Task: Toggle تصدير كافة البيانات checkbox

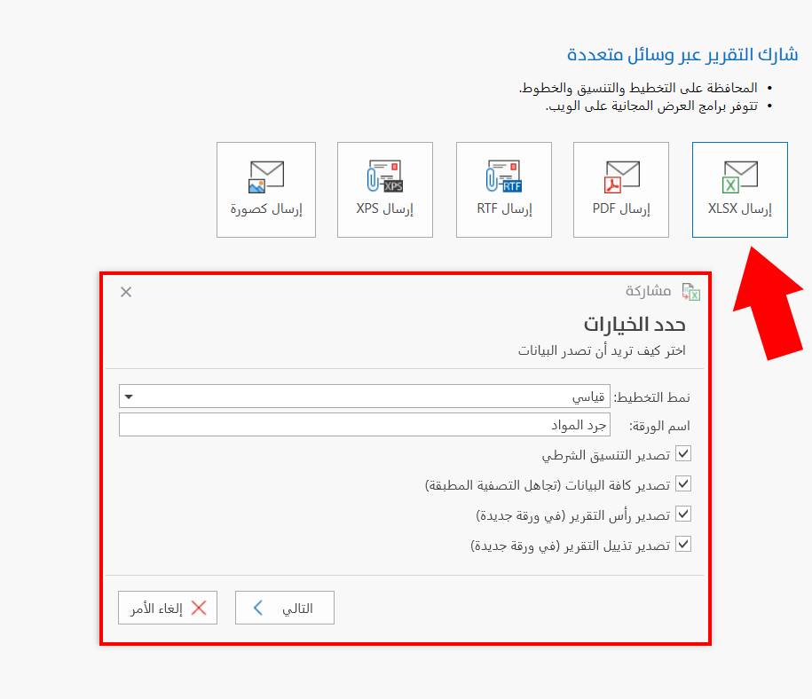Action: (x=683, y=484)
